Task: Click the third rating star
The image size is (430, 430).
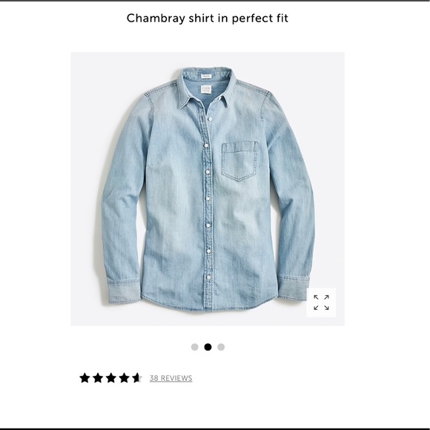Action: tap(111, 378)
